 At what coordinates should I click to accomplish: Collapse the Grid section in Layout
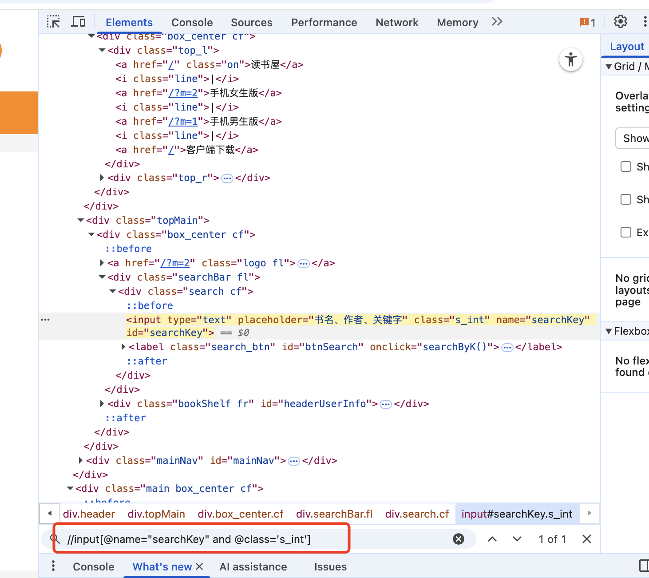(x=609, y=67)
